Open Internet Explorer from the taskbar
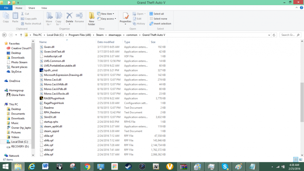The width and height of the screenshot is (304, 171). (32, 166)
